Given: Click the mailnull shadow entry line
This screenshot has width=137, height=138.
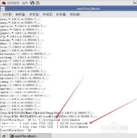Looking at the screenshot, I should pos(24,78).
